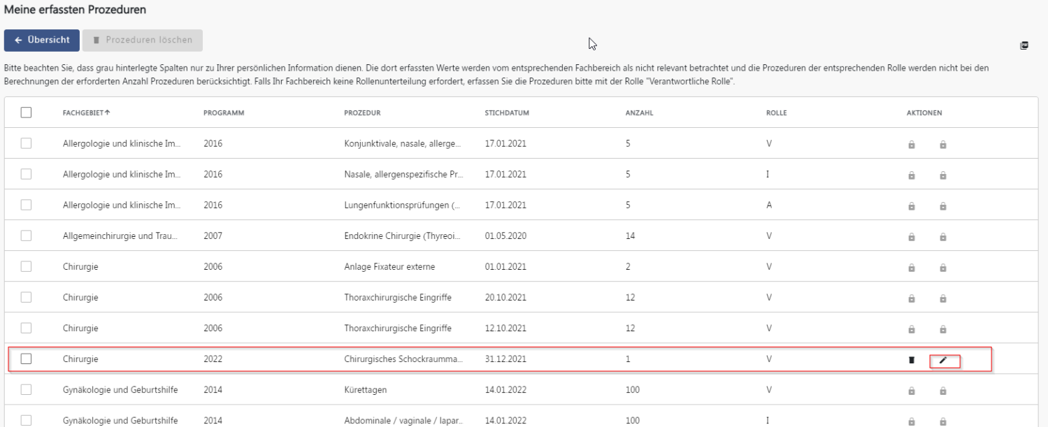
Task: Select the 'Anlage Fixateur externe' cell
Action: tap(390, 267)
